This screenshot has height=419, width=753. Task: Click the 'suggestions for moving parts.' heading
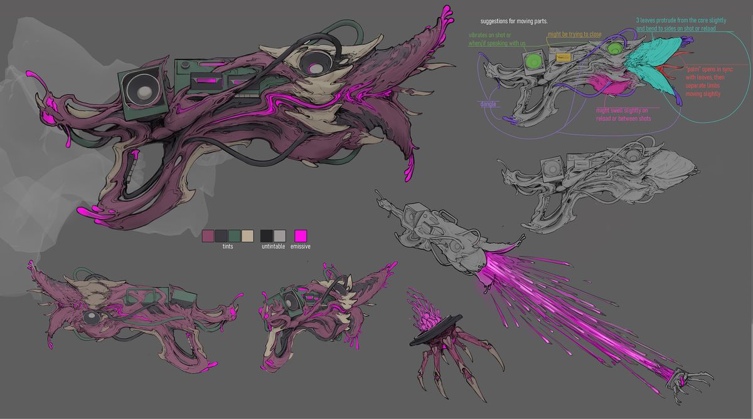514,21
